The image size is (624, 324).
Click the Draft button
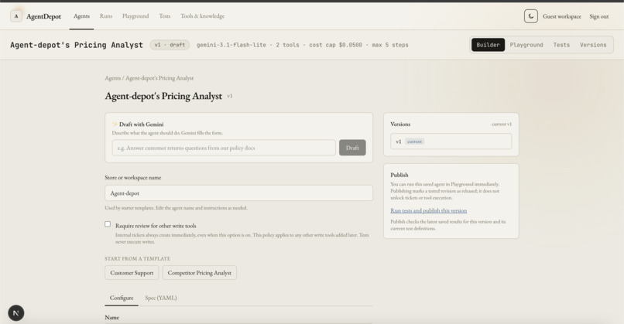tap(352, 148)
